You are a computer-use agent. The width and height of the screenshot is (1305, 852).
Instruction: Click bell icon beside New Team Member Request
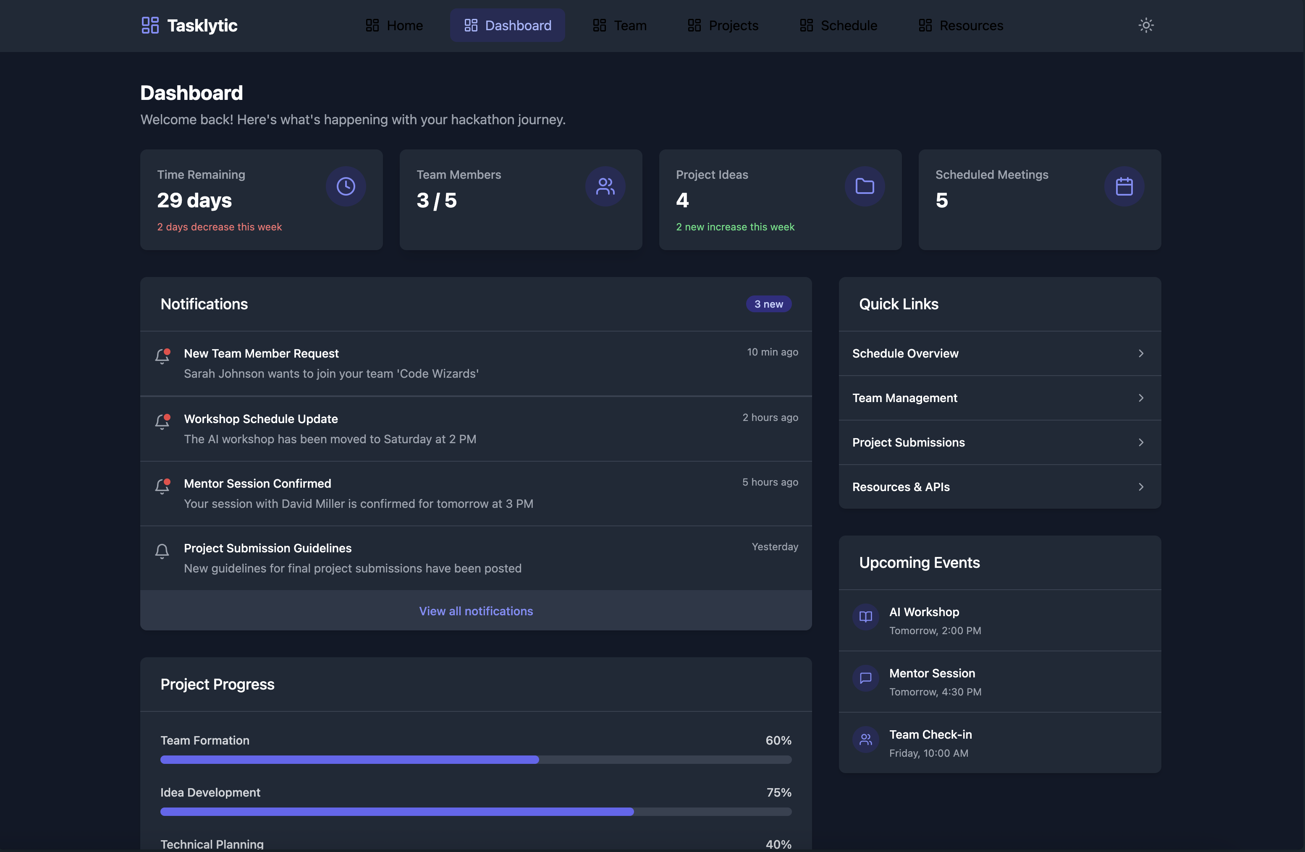click(x=162, y=356)
